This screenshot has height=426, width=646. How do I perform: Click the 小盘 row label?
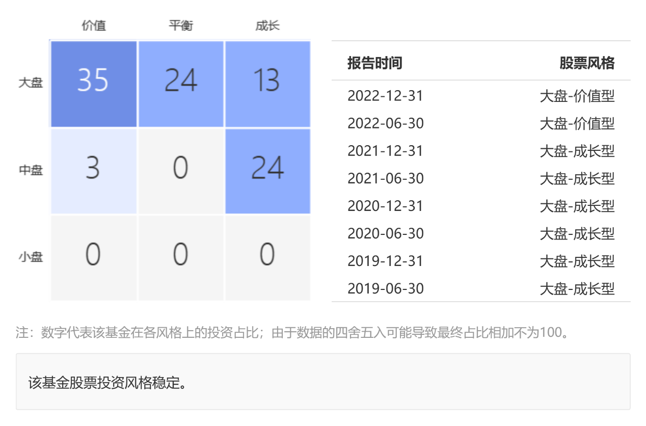(31, 257)
